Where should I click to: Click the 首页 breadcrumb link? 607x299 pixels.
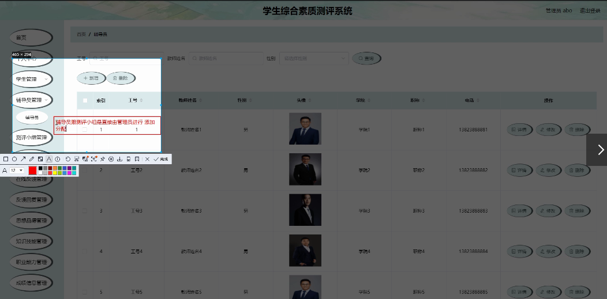[x=81, y=35]
